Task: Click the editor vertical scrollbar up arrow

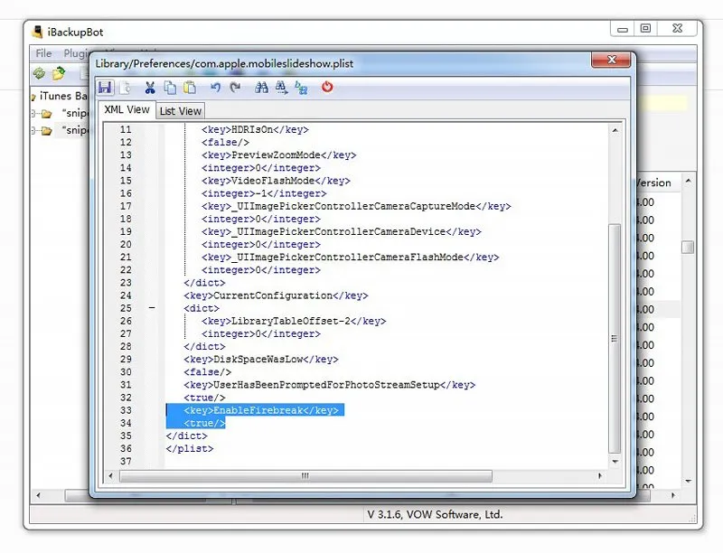Action: (x=615, y=130)
